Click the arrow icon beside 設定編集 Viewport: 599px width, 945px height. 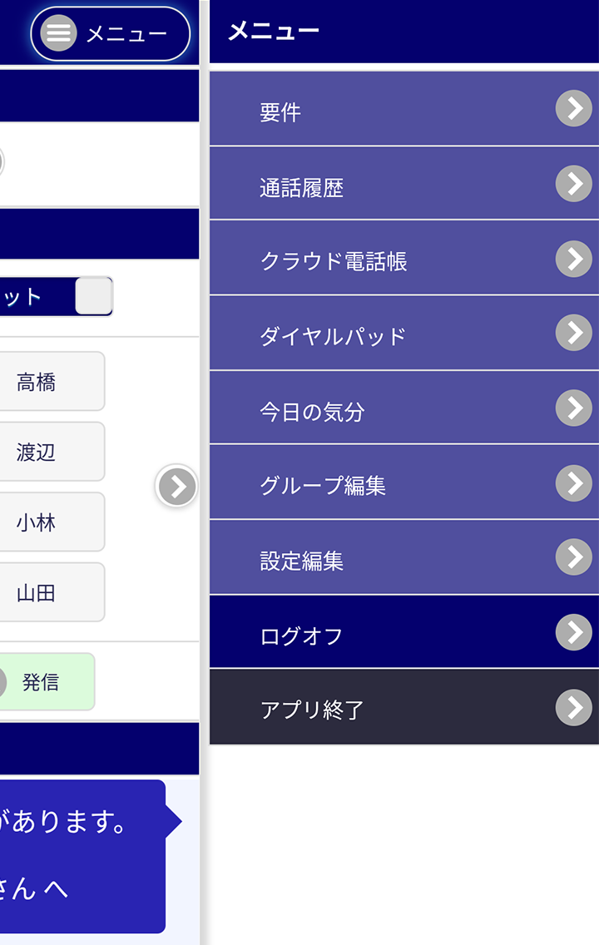tap(574, 557)
